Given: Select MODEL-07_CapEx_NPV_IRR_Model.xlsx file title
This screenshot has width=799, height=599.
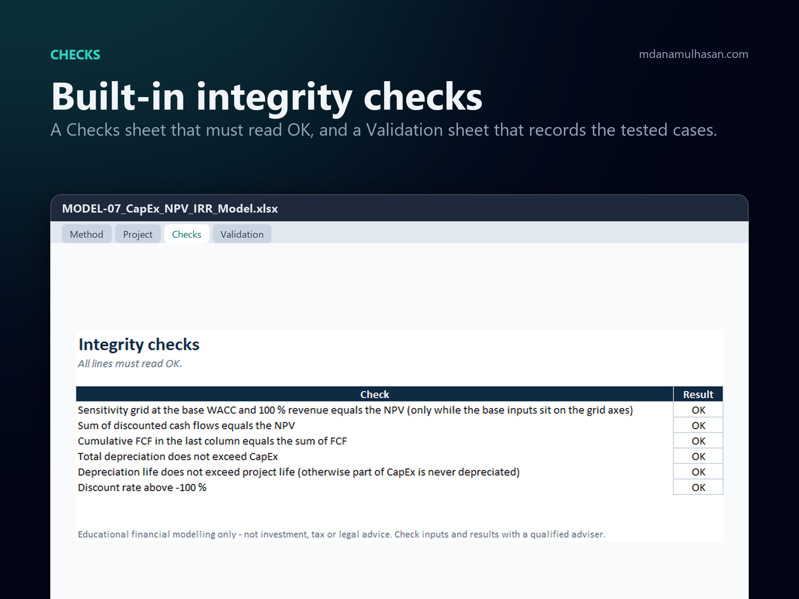Looking at the screenshot, I should coord(170,209).
